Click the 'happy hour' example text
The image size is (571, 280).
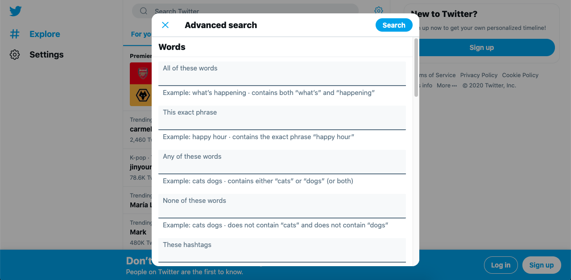click(258, 137)
